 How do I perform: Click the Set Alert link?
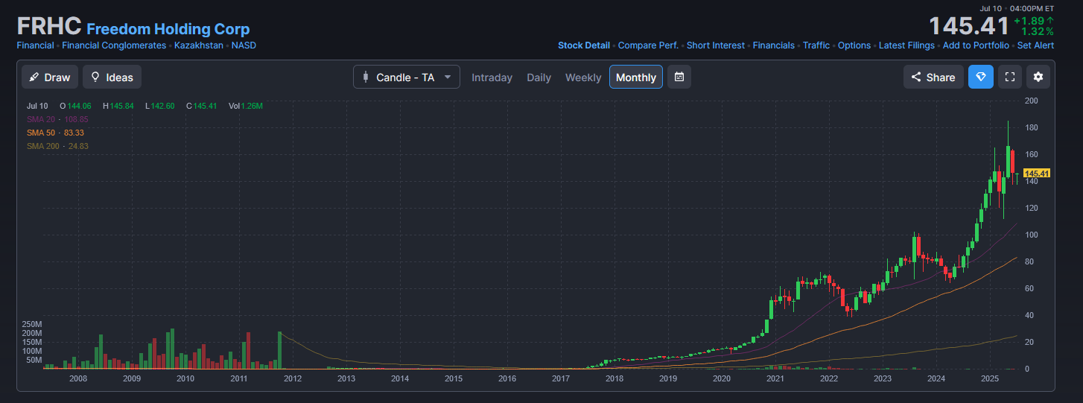pyautogui.click(x=1035, y=45)
